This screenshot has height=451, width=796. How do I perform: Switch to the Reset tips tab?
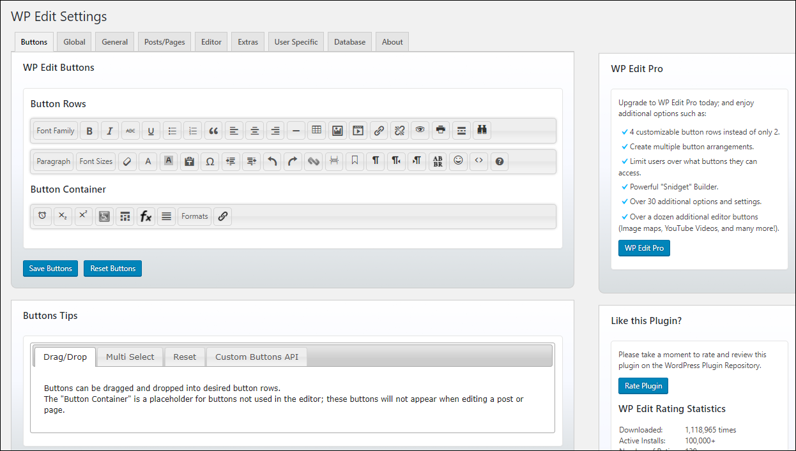[x=185, y=357]
